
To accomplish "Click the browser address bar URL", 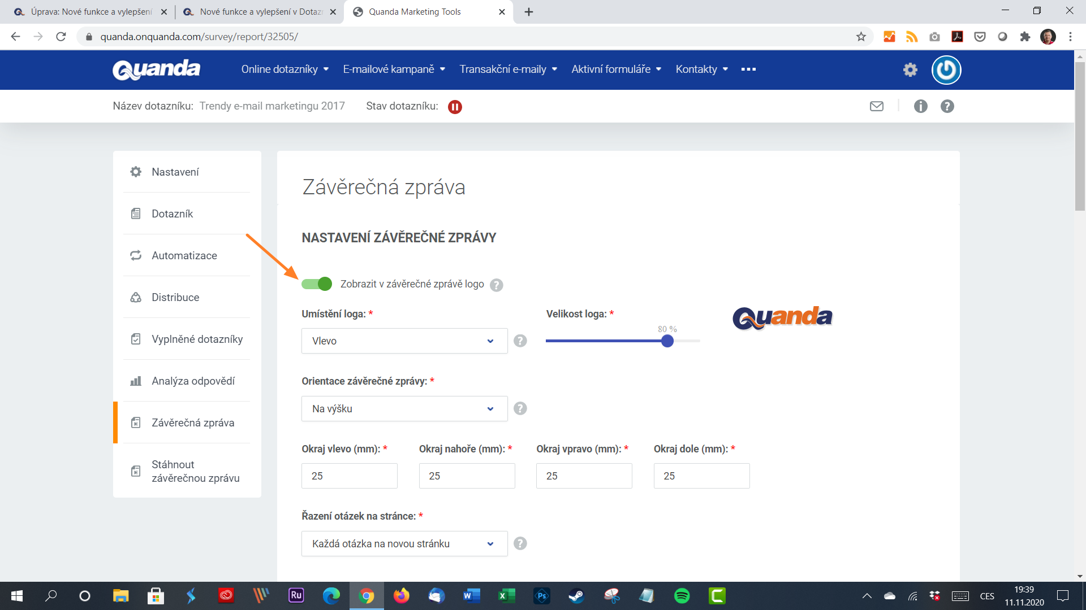I will point(199,37).
